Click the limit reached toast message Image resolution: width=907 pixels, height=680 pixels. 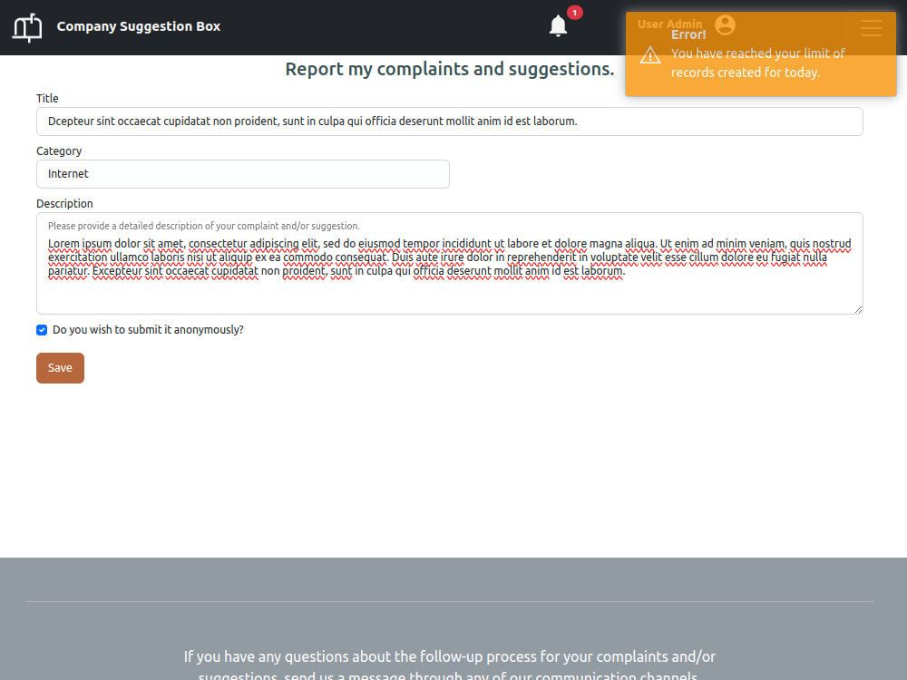click(757, 63)
